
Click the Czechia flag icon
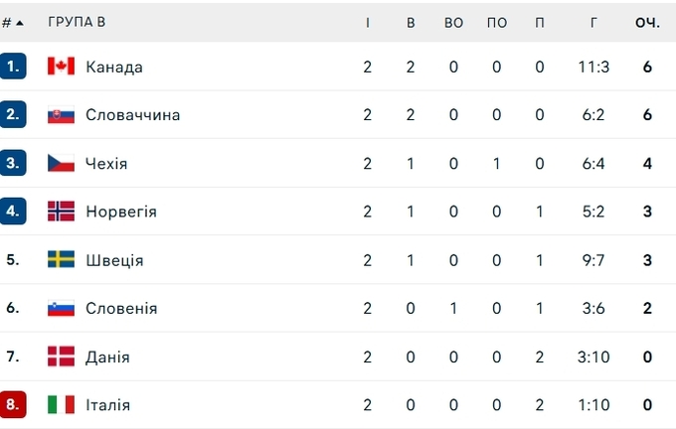pos(61,163)
